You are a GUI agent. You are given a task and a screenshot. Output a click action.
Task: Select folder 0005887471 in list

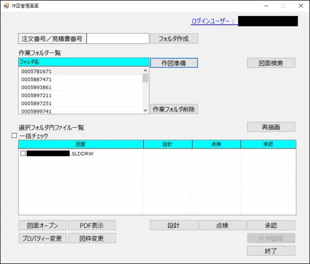click(81, 79)
